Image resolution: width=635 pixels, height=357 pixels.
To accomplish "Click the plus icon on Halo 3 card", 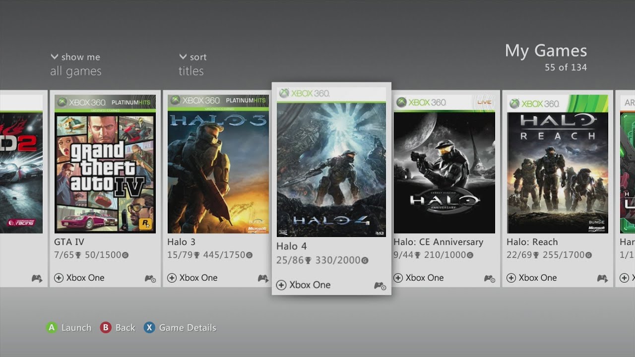I will pyautogui.click(x=172, y=278).
